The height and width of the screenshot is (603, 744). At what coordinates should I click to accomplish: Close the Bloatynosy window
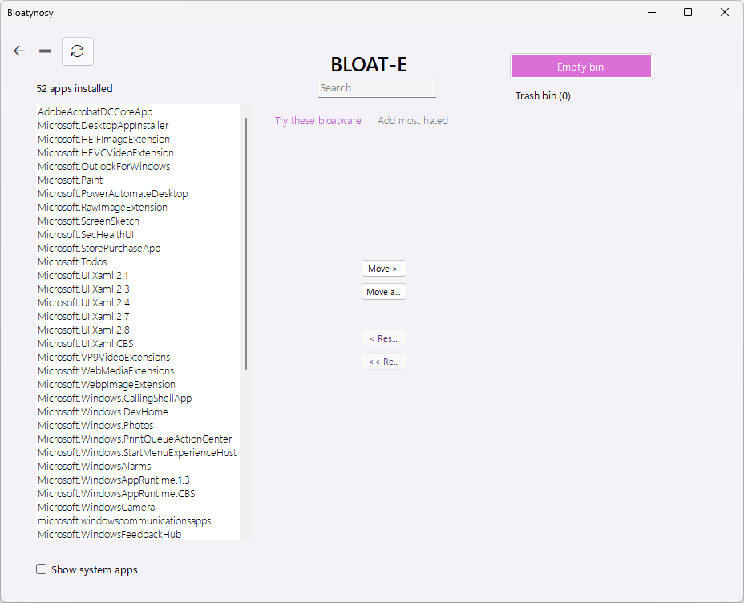coord(724,12)
